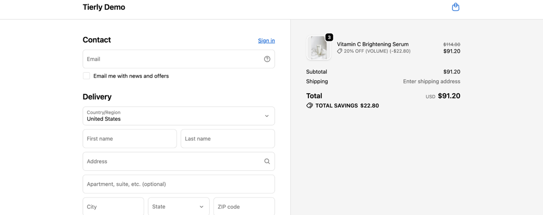Tick the Email me with news checkbox
This screenshot has width=543, height=215.
[86, 76]
